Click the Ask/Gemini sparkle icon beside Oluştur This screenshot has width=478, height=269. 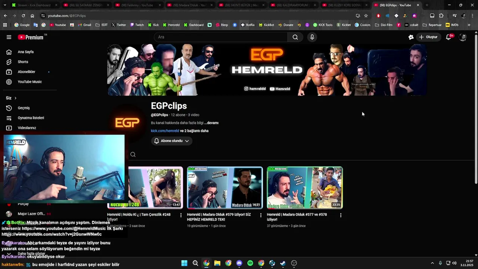coord(411,37)
